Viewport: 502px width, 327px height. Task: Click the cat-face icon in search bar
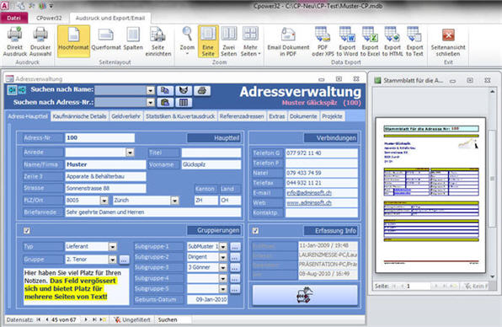(183, 91)
